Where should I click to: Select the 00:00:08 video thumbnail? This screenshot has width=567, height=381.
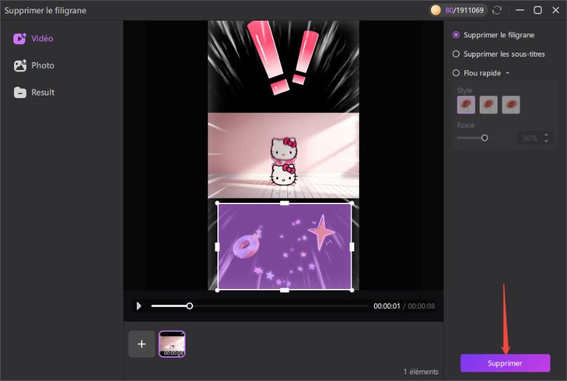(171, 344)
